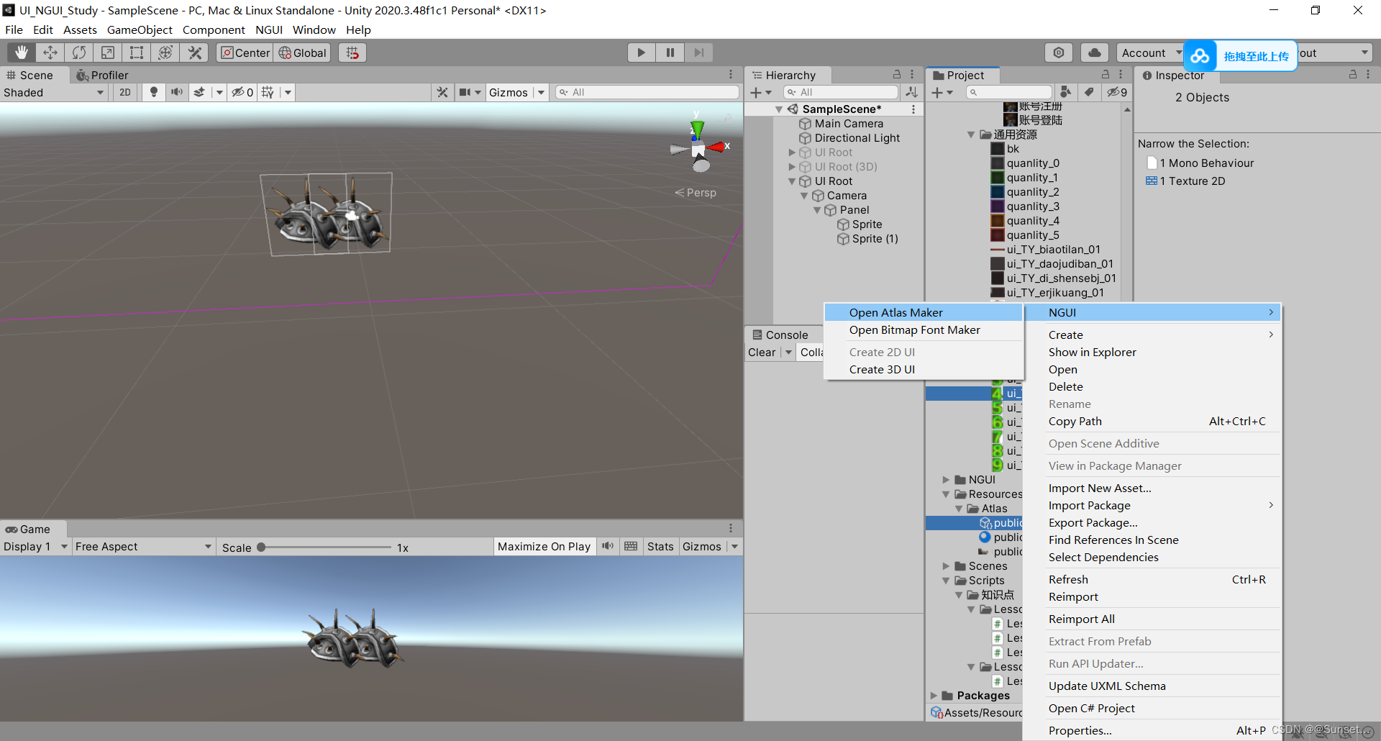Expand the Packages folder in Project
1381x741 pixels.
[x=934, y=696]
